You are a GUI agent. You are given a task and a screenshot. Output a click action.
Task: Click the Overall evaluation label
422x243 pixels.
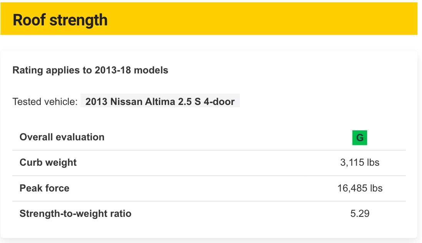coord(62,137)
